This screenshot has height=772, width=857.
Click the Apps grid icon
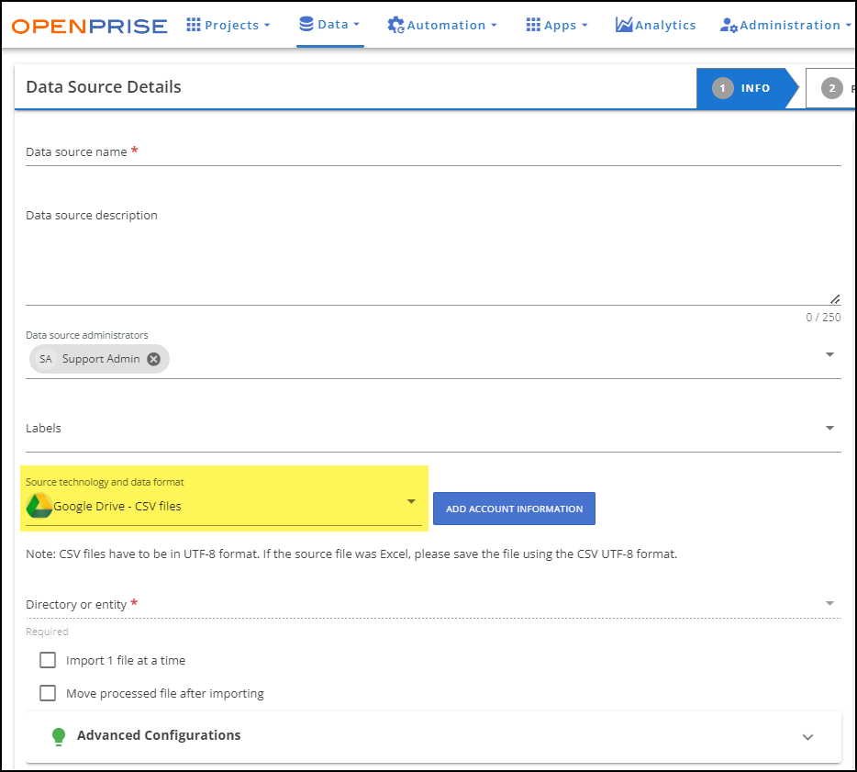coord(533,25)
